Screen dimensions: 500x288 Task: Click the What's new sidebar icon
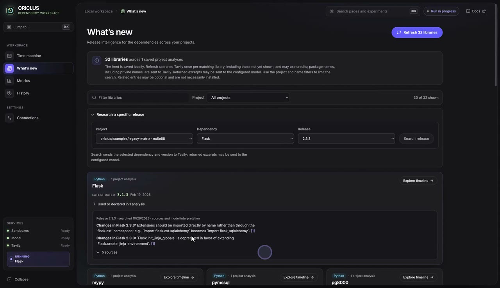9,68
